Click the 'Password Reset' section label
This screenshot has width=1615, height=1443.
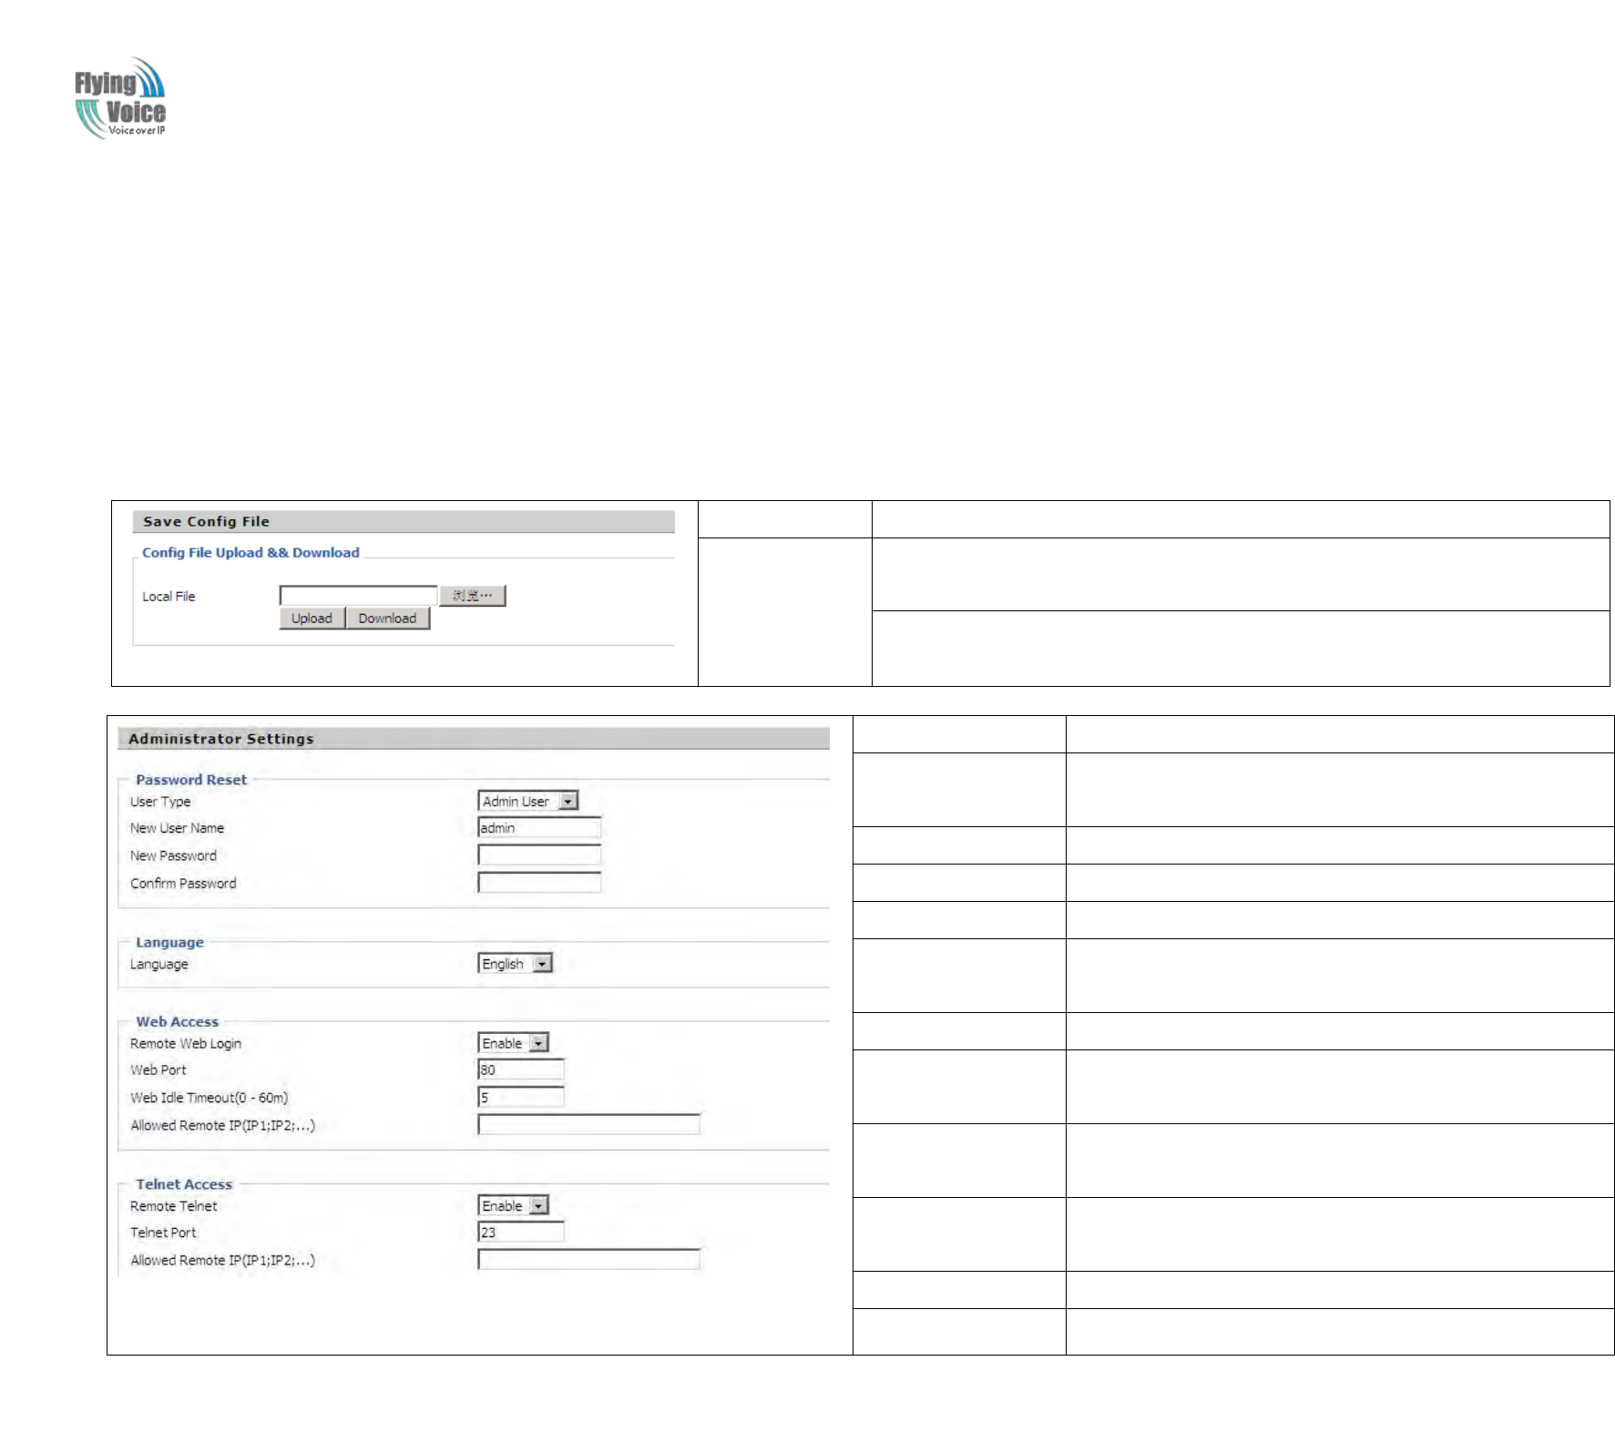(191, 780)
